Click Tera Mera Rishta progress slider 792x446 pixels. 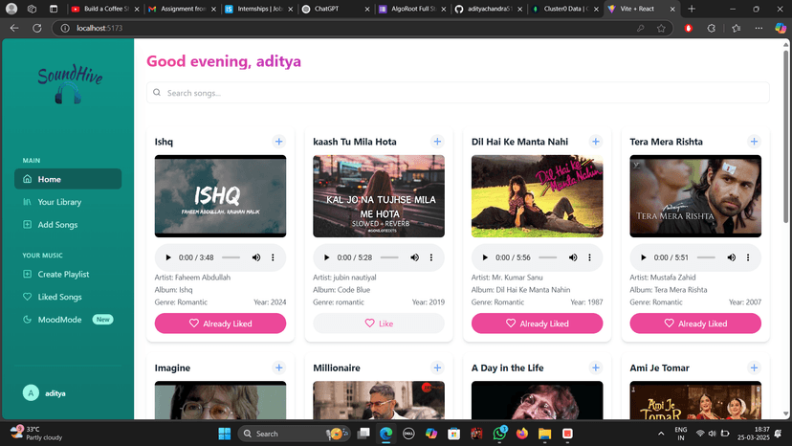coord(706,257)
